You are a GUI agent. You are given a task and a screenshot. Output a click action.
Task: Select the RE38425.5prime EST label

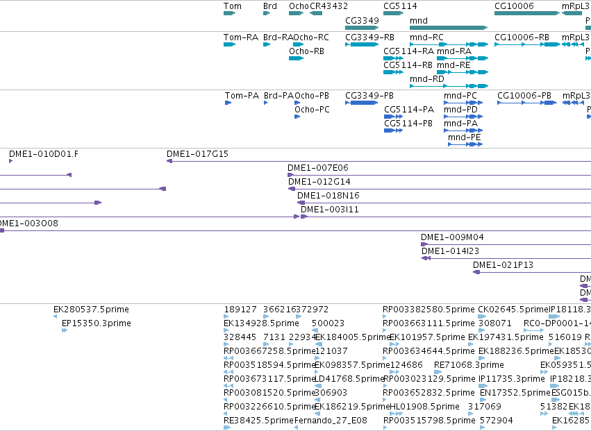(x=258, y=421)
